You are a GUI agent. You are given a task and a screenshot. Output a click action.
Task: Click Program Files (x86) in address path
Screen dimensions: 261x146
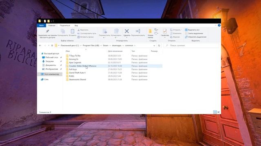point(91,45)
